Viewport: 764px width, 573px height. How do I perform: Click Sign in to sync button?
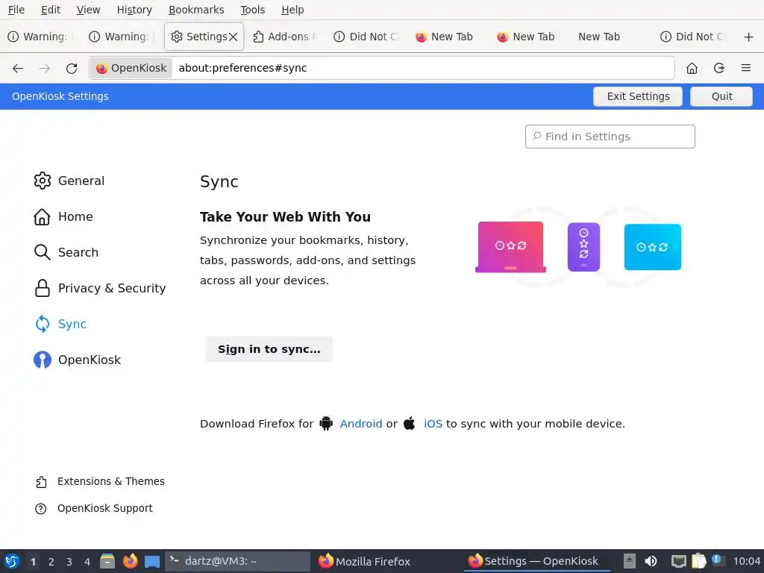[x=269, y=349]
